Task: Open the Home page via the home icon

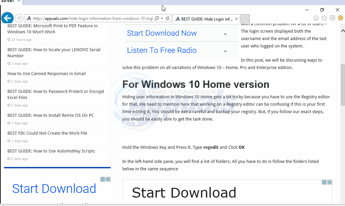Action: coord(316,18)
